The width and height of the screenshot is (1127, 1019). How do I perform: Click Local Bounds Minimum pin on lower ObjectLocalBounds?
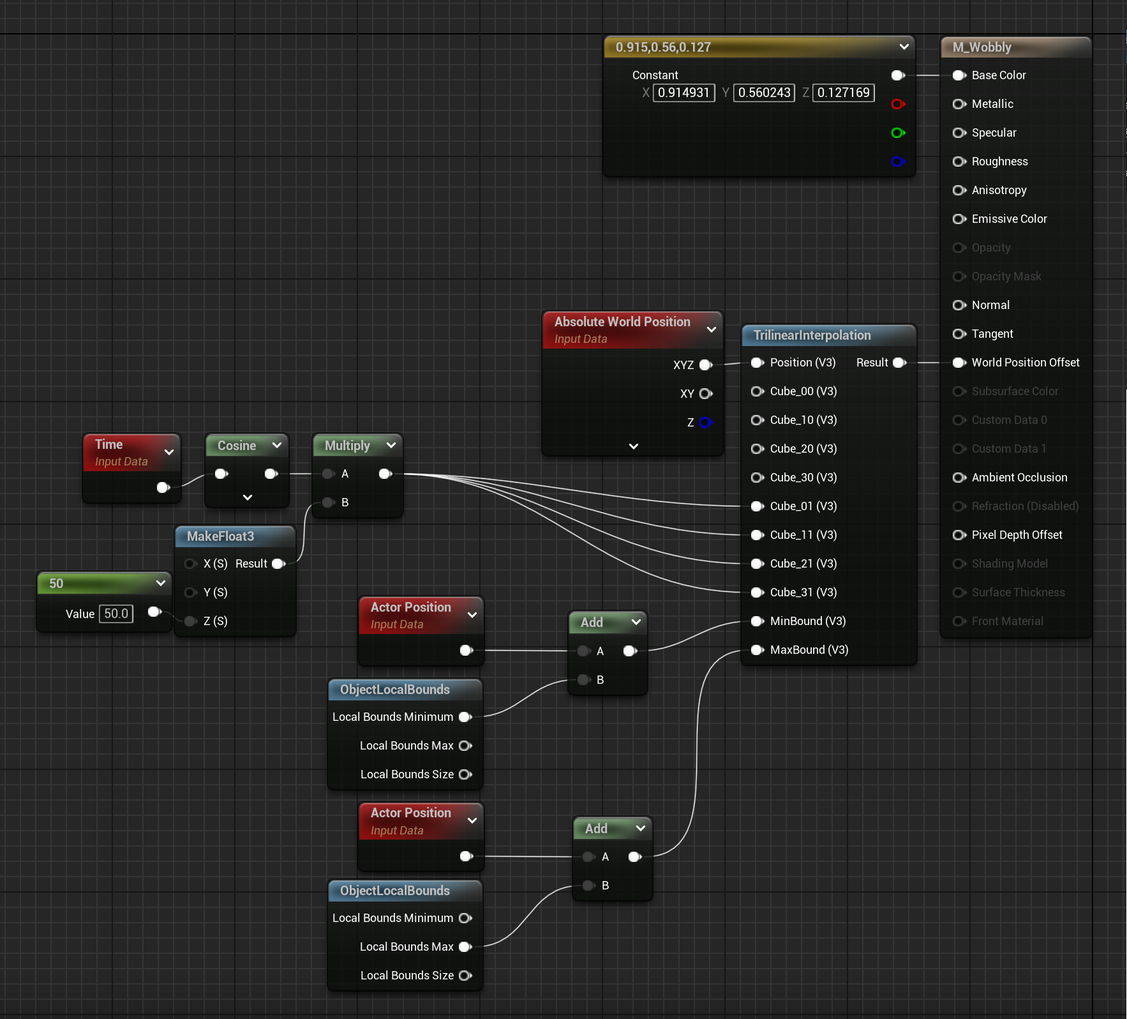[x=466, y=918]
